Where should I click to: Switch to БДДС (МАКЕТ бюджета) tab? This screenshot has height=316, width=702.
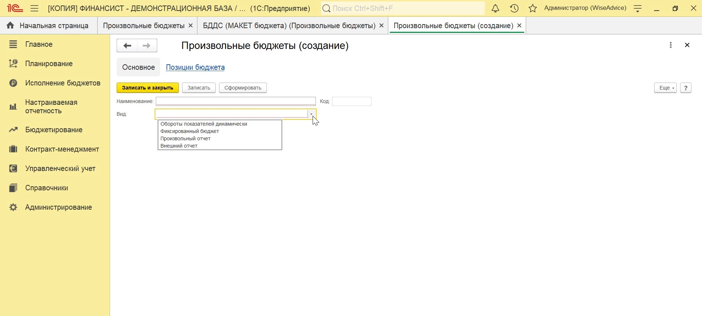tap(289, 26)
